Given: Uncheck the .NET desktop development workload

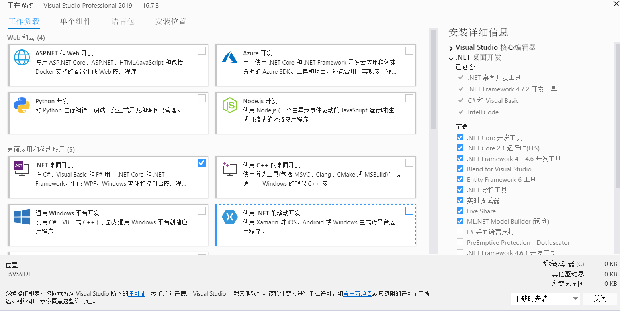Looking at the screenshot, I should pyautogui.click(x=202, y=163).
